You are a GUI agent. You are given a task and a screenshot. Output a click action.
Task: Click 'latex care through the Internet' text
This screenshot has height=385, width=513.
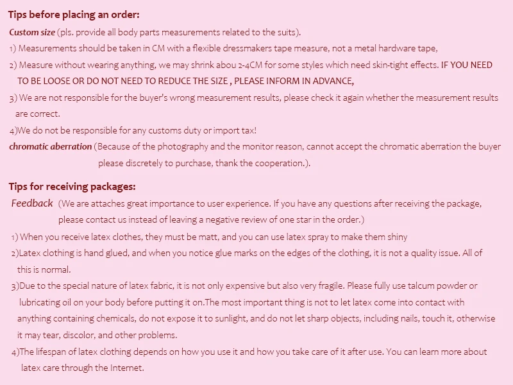(x=83, y=368)
